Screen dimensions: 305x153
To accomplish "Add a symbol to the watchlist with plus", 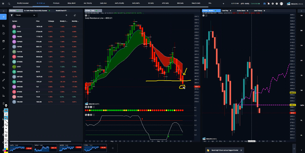I will coord(66,15).
